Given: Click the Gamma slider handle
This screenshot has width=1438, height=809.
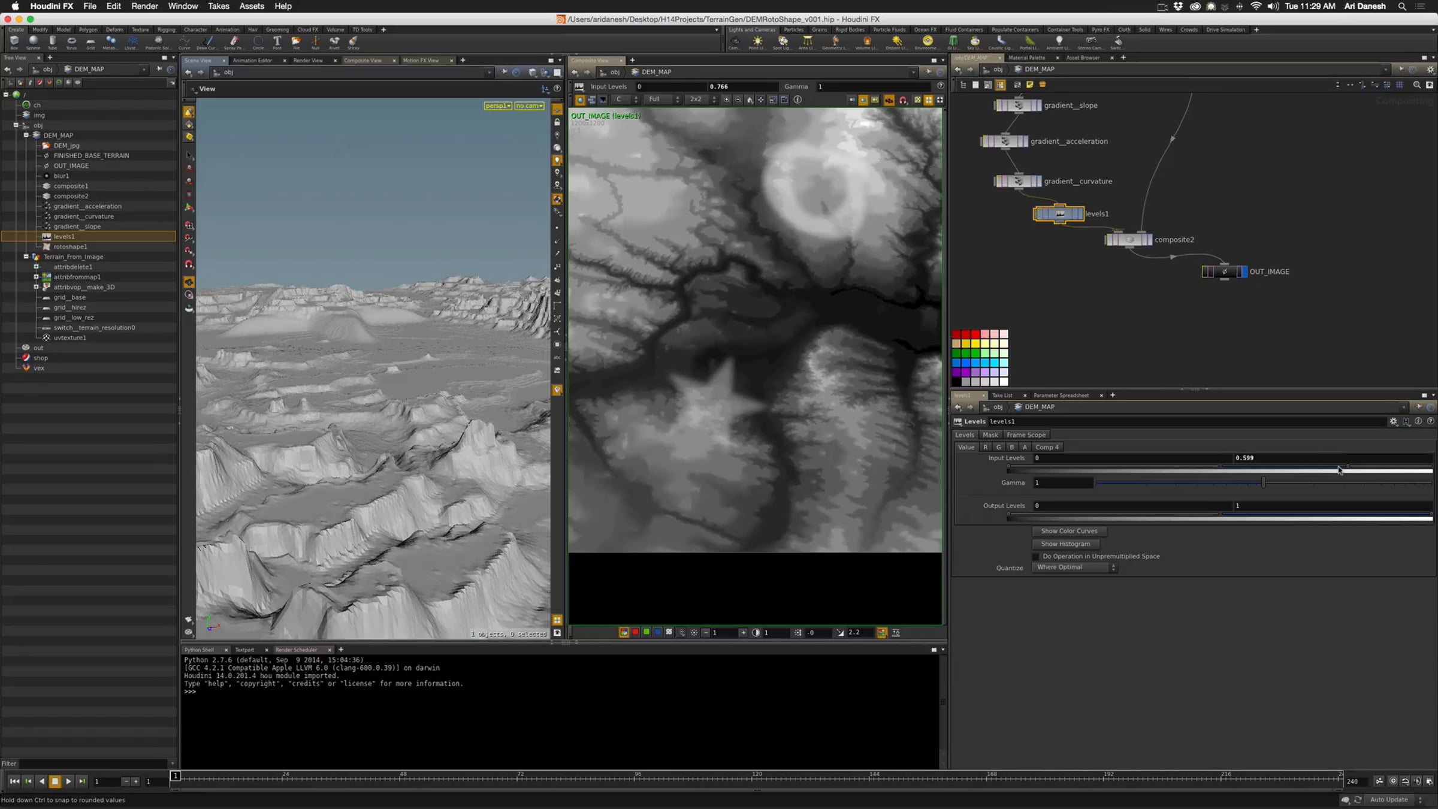Looking at the screenshot, I should pyautogui.click(x=1264, y=482).
